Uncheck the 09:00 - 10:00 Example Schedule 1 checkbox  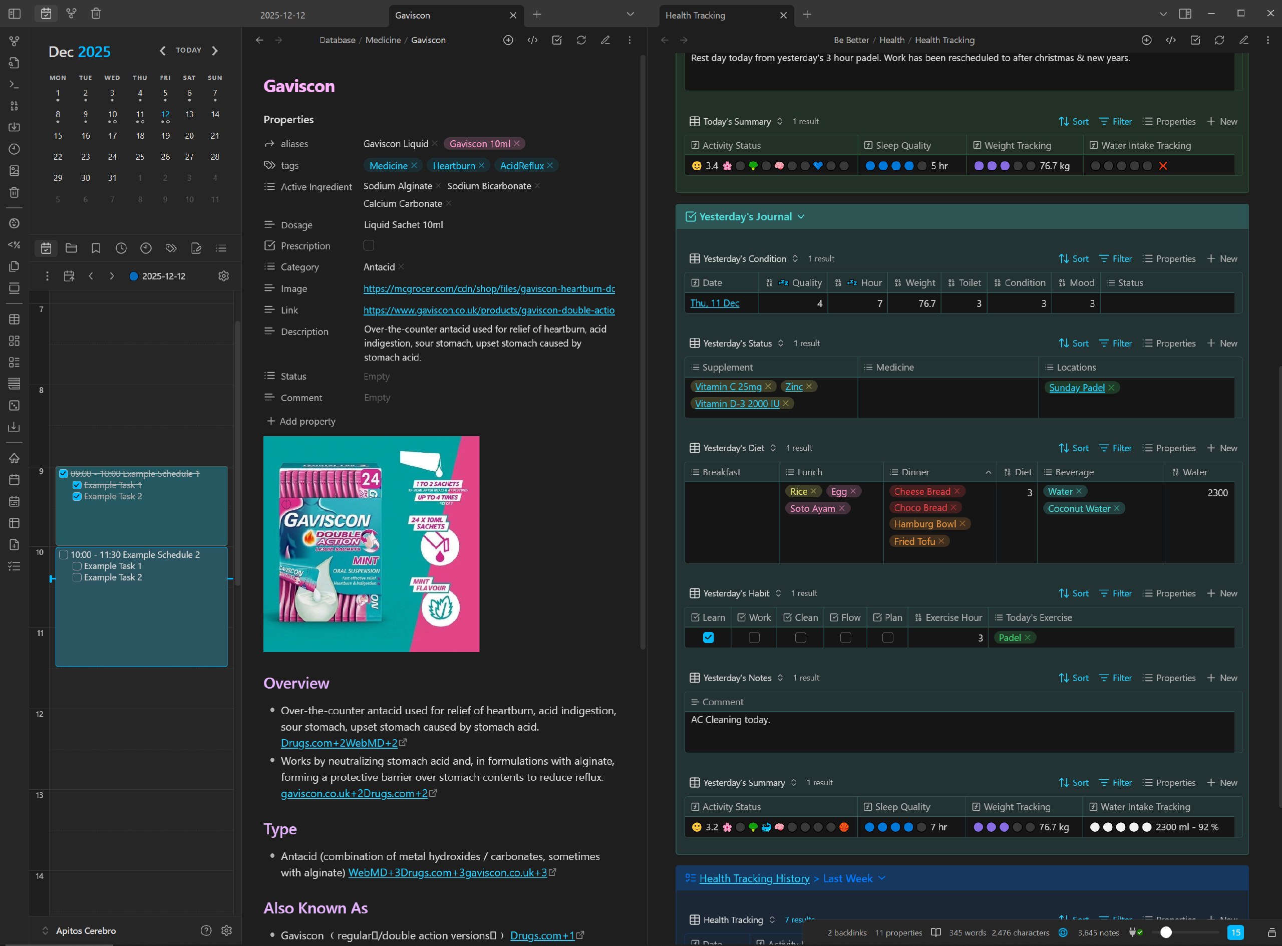coord(64,474)
